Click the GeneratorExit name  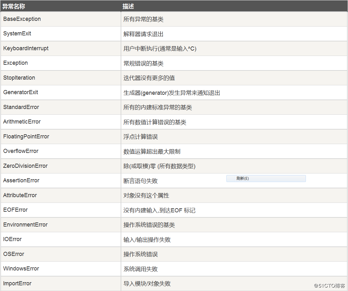point(21,92)
